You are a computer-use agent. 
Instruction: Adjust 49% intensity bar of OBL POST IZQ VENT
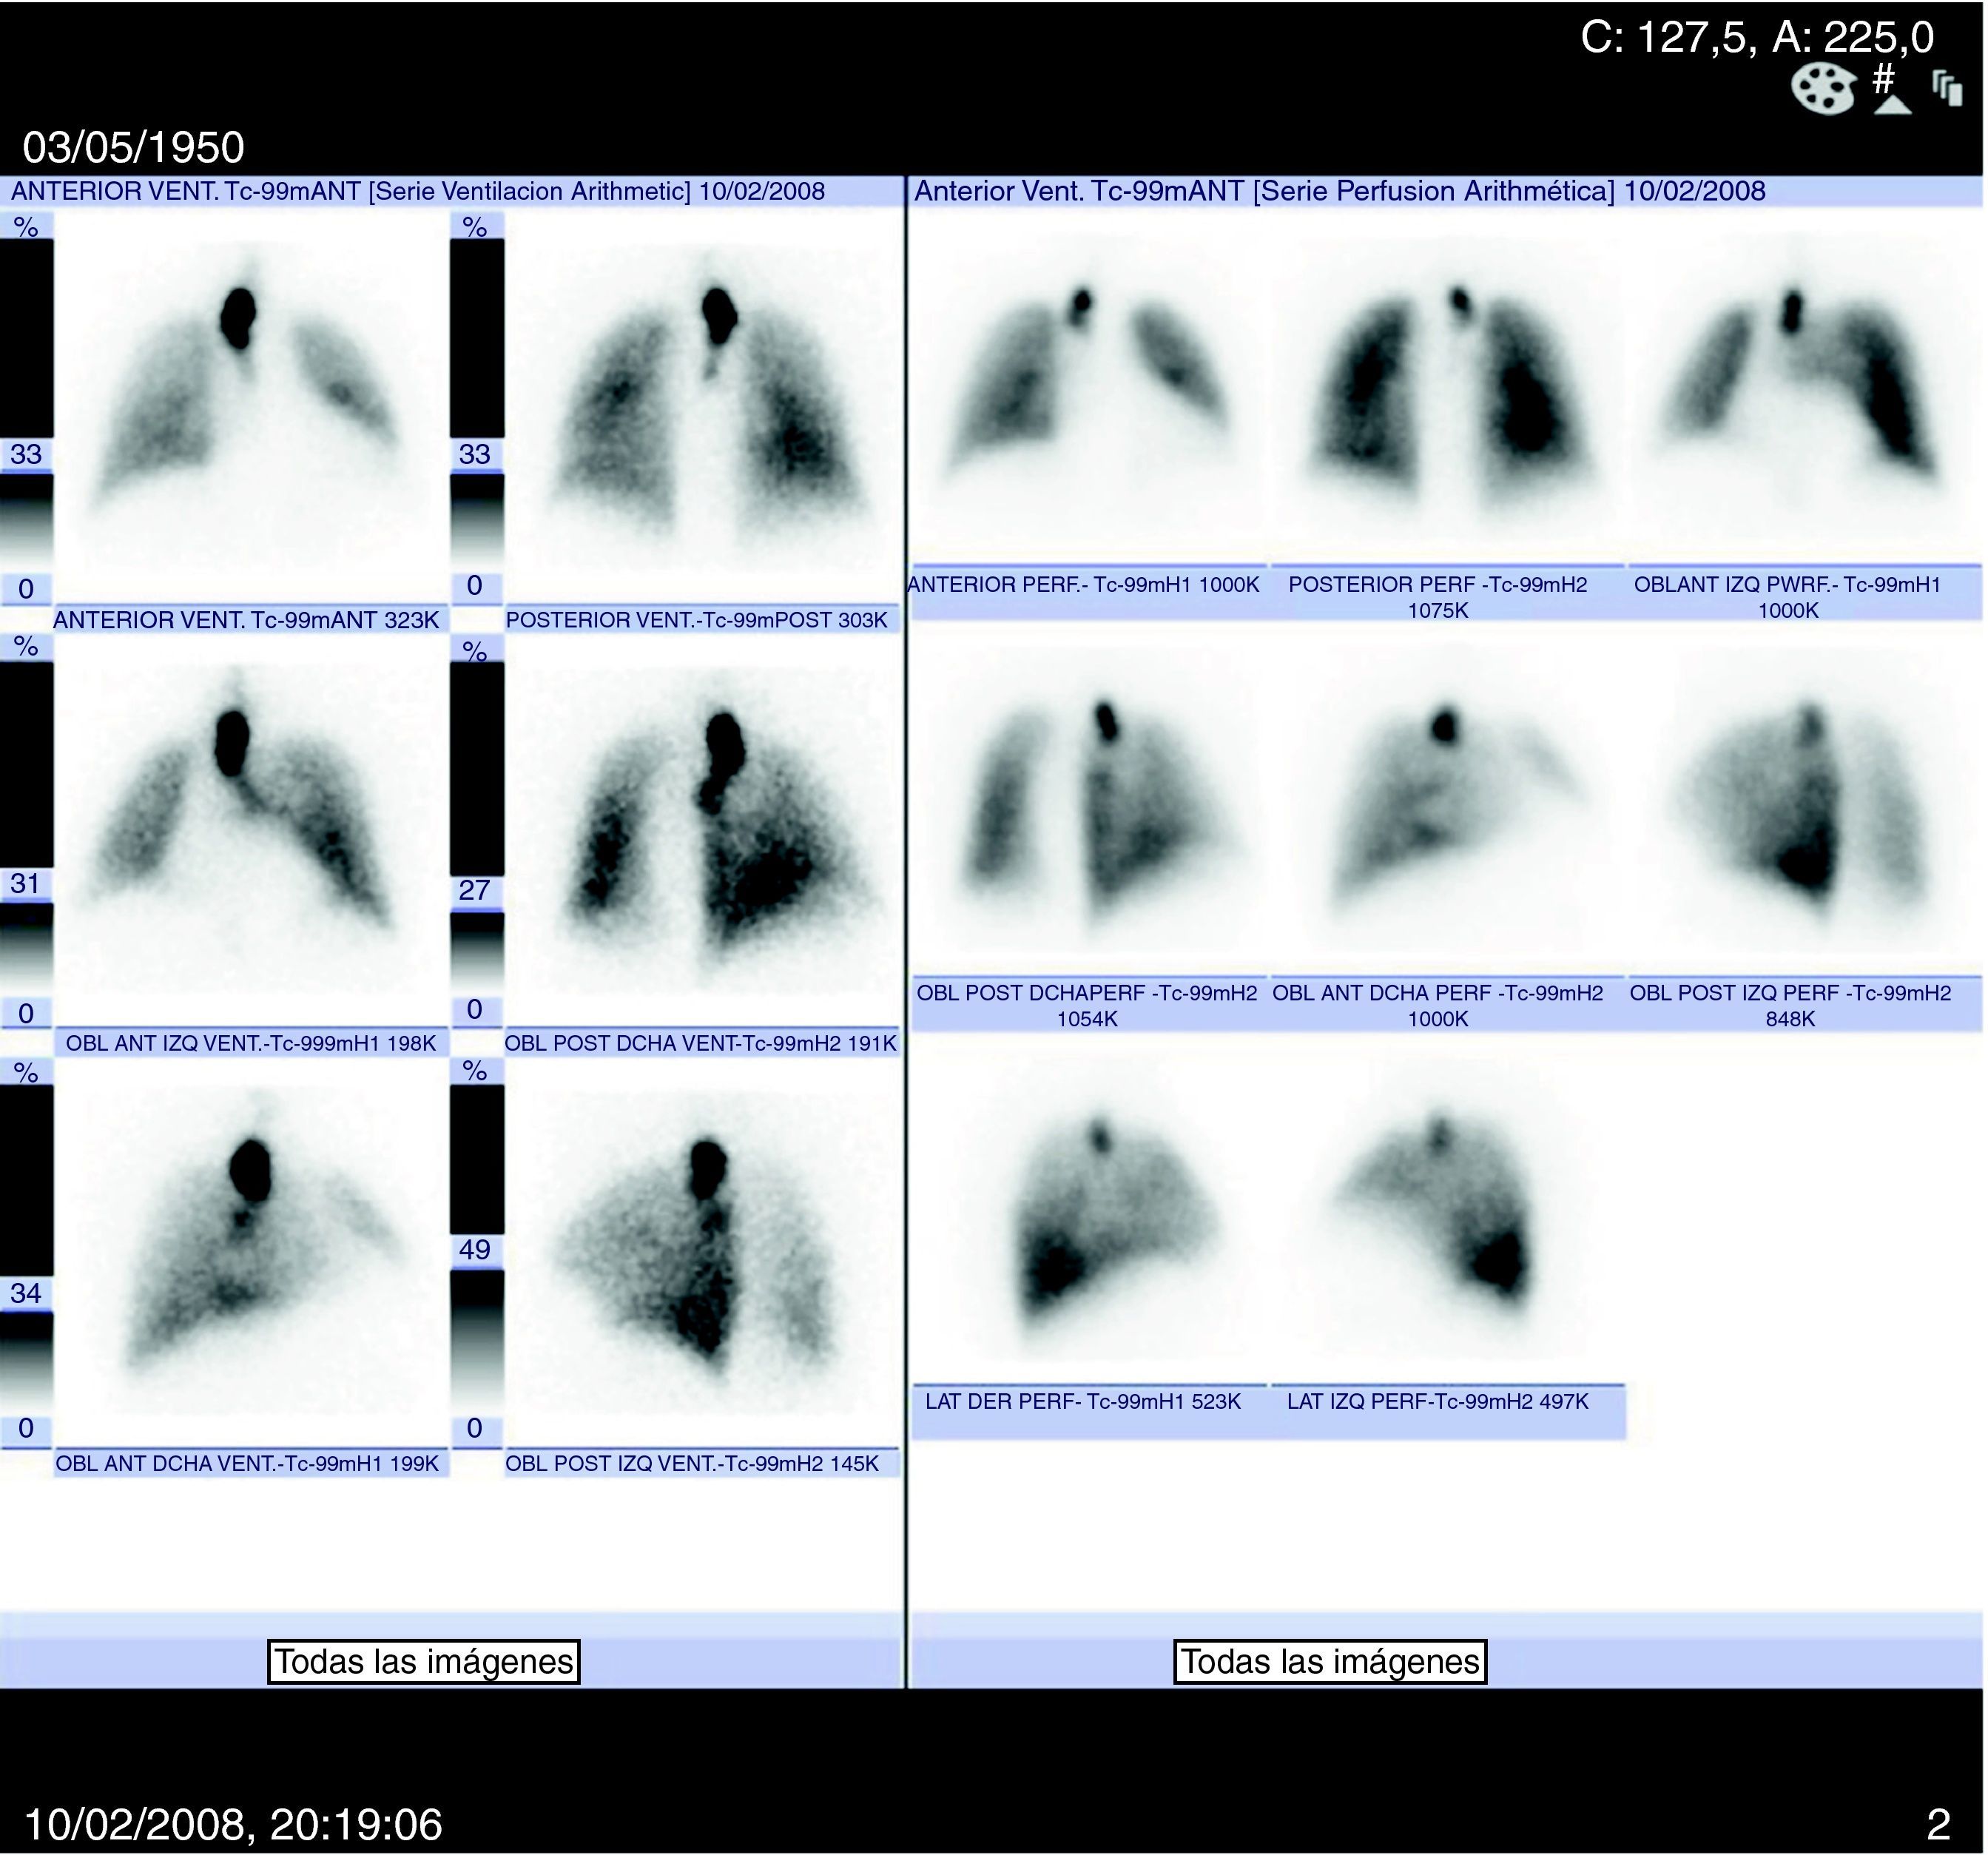point(476,1250)
